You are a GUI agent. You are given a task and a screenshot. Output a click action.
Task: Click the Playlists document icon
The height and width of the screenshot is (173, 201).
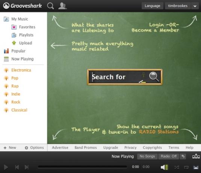[14, 35]
